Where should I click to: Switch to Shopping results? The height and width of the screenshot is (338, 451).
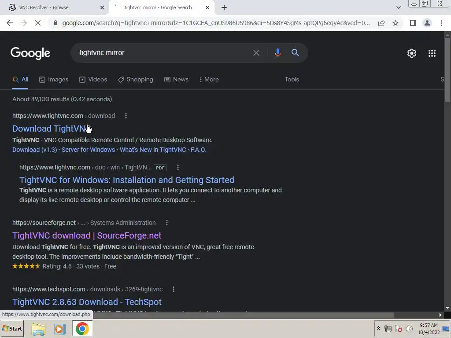pyautogui.click(x=136, y=80)
